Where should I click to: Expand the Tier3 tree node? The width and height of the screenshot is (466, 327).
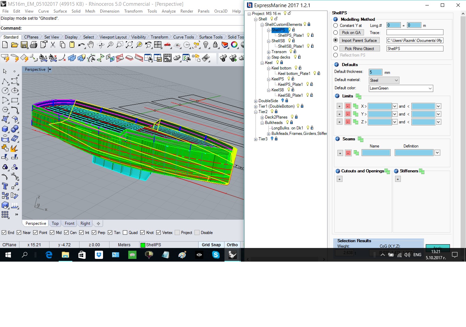pos(256,139)
